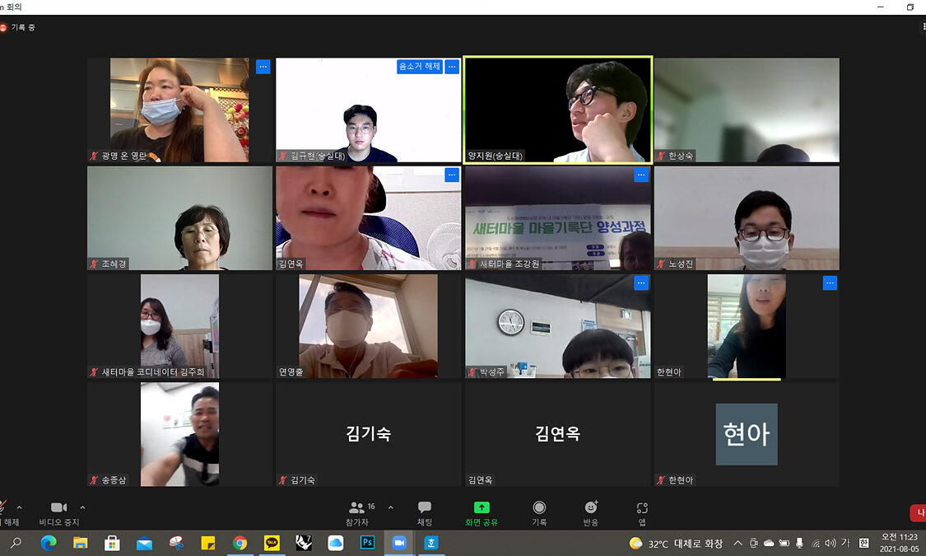Click the record button in toolbar
Viewport: 926px width, 556px height.
[x=539, y=512]
